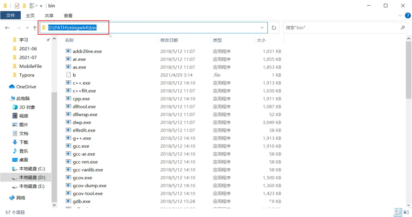Select the addr2line.exe file icon
This screenshot has width=412, height=217.
(68, 51)
